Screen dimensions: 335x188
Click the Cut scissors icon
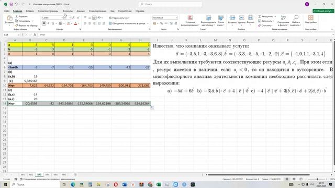pyautogui.click(x=17, y=16)
